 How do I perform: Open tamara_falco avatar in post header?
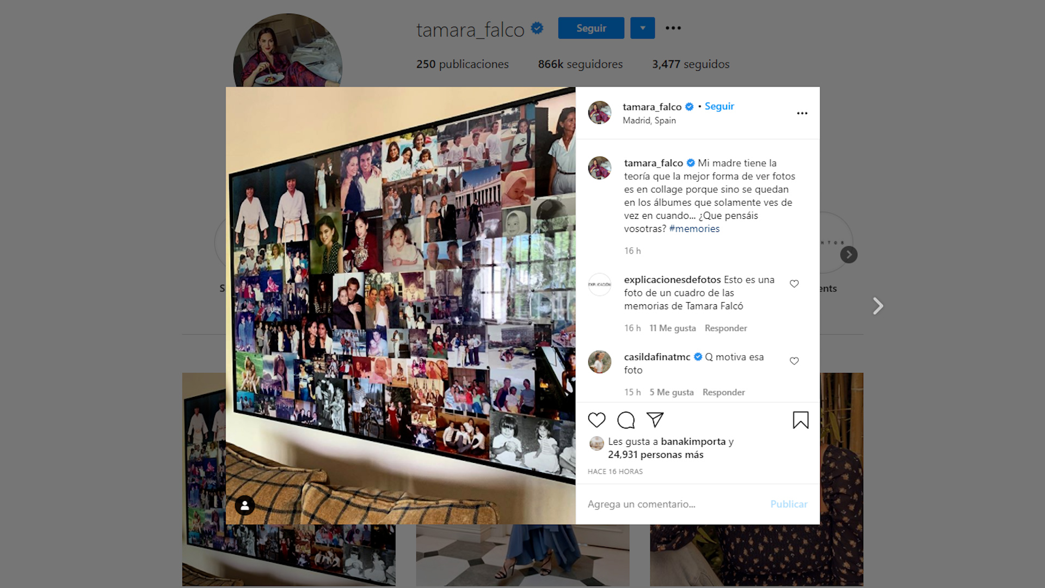(599, 113)
